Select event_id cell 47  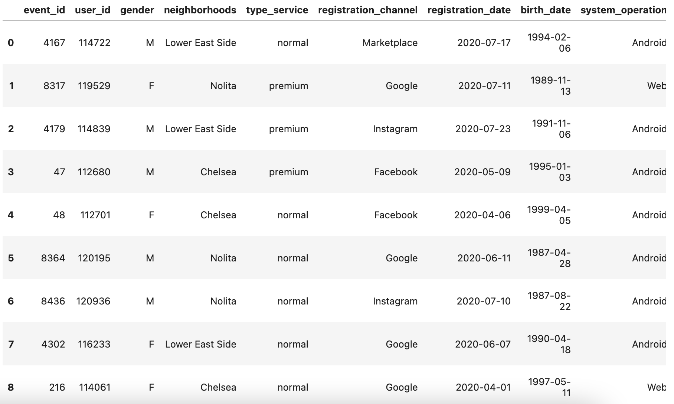point(59,172)
